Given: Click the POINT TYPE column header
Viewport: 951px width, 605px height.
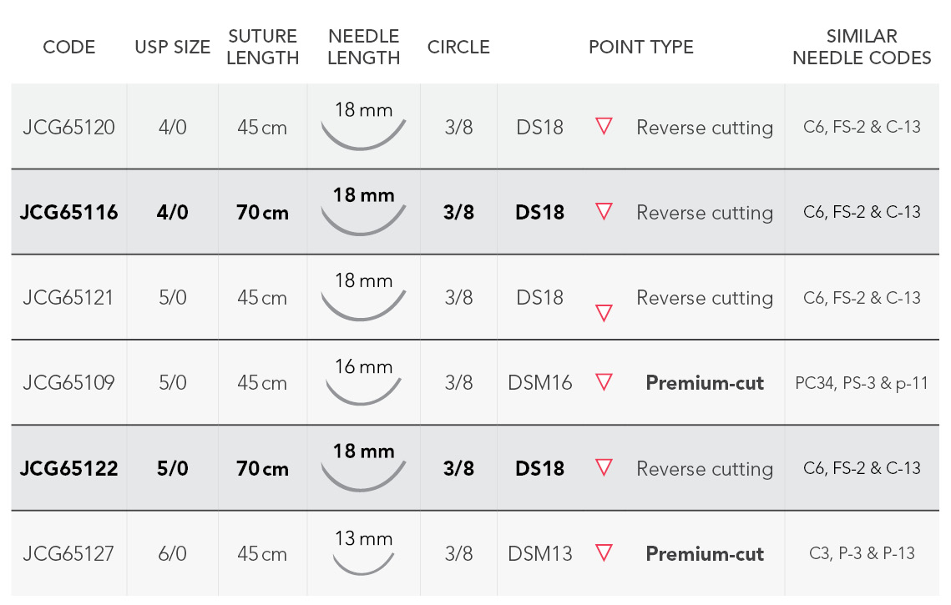Looking at the screenshot, I should (640, 47).
